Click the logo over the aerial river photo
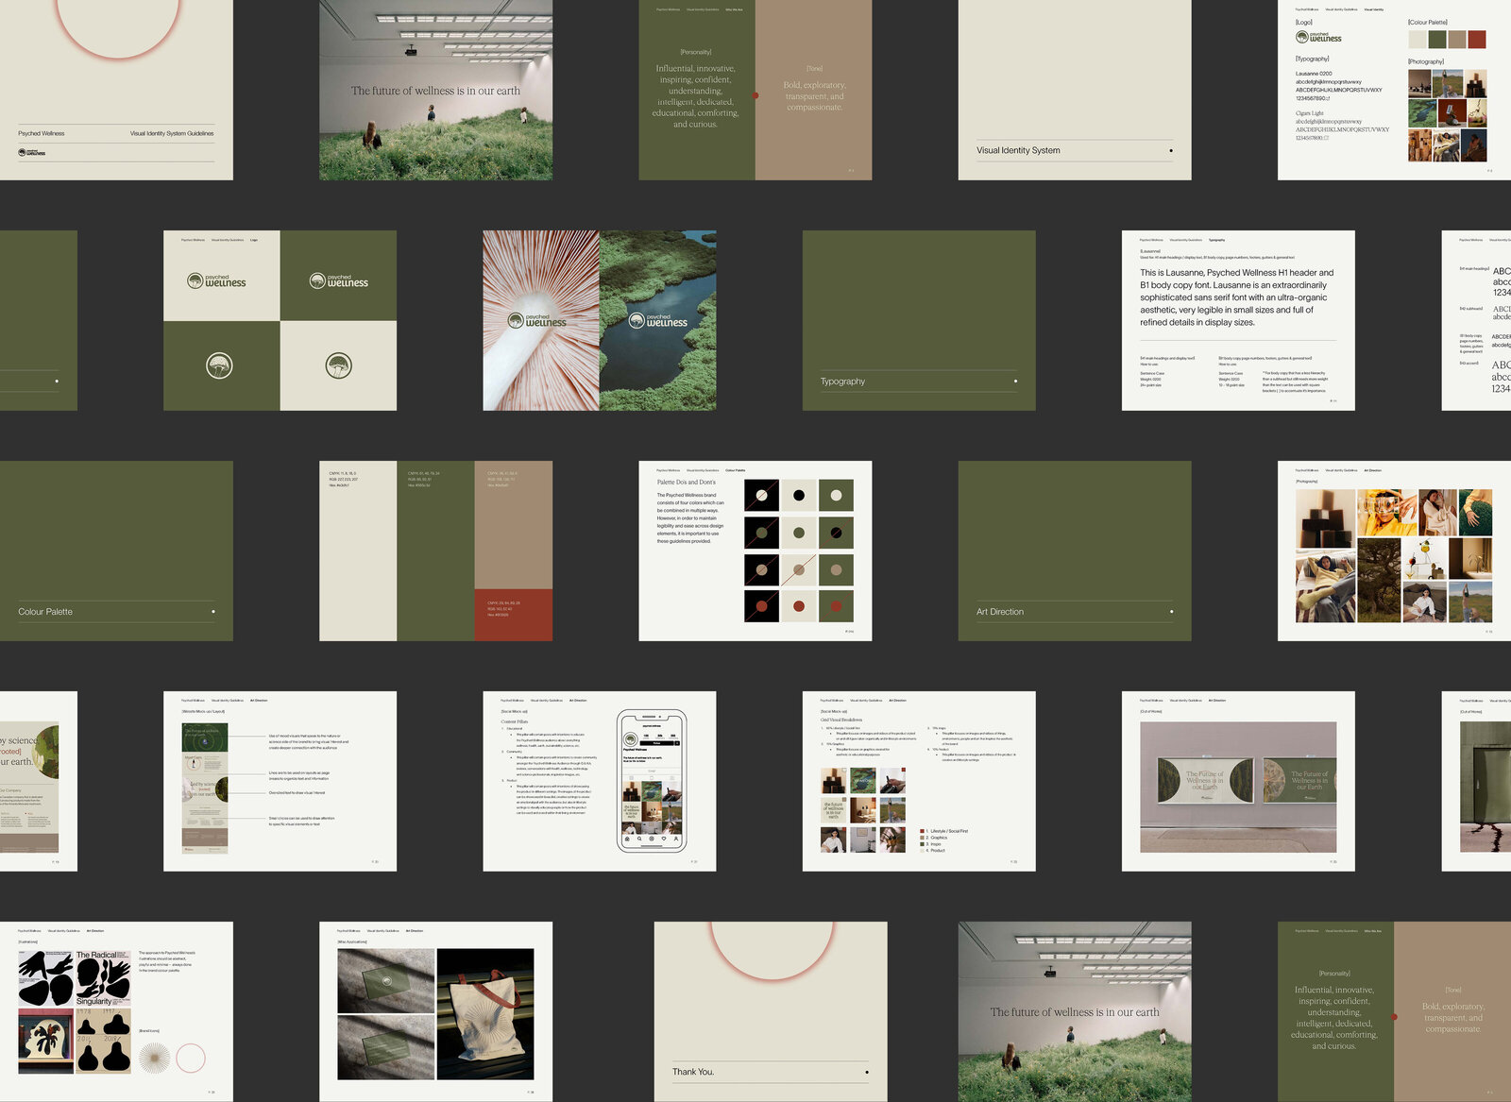The height and width of the screenshot is (1102, 1511). tap(658, 320)
